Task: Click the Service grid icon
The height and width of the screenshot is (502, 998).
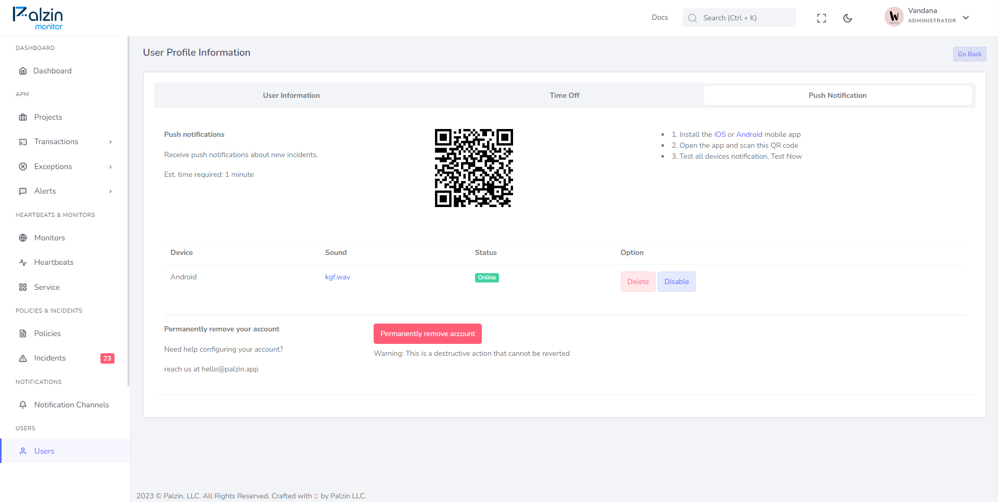Action: click(23, 287)
